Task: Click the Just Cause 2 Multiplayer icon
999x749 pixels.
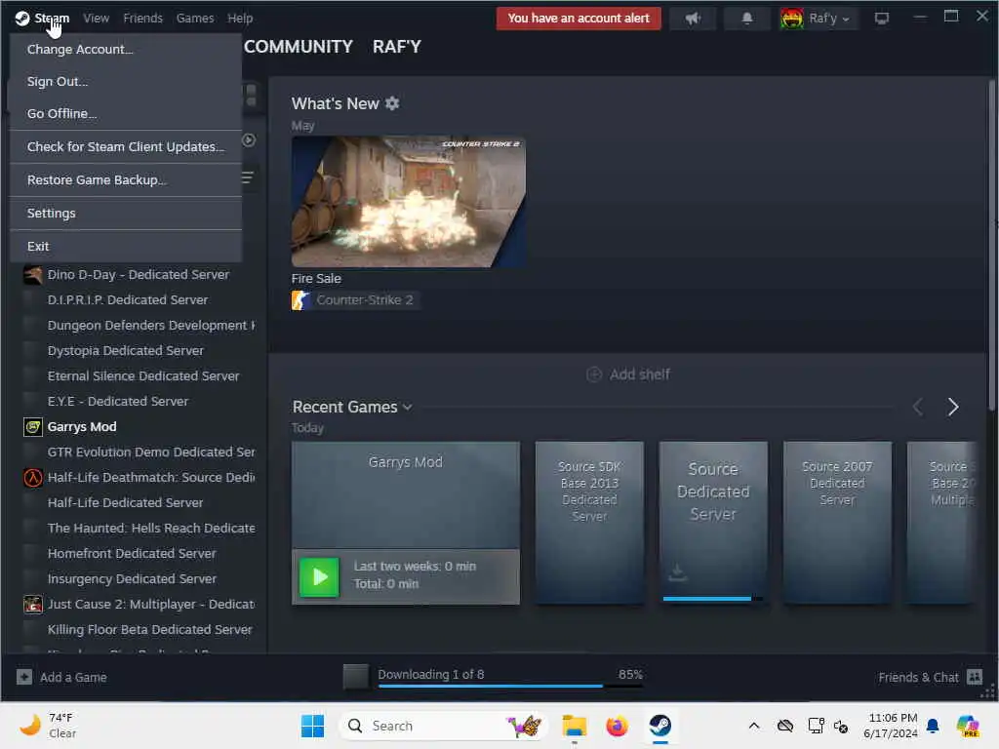Action: coord(33,604)
